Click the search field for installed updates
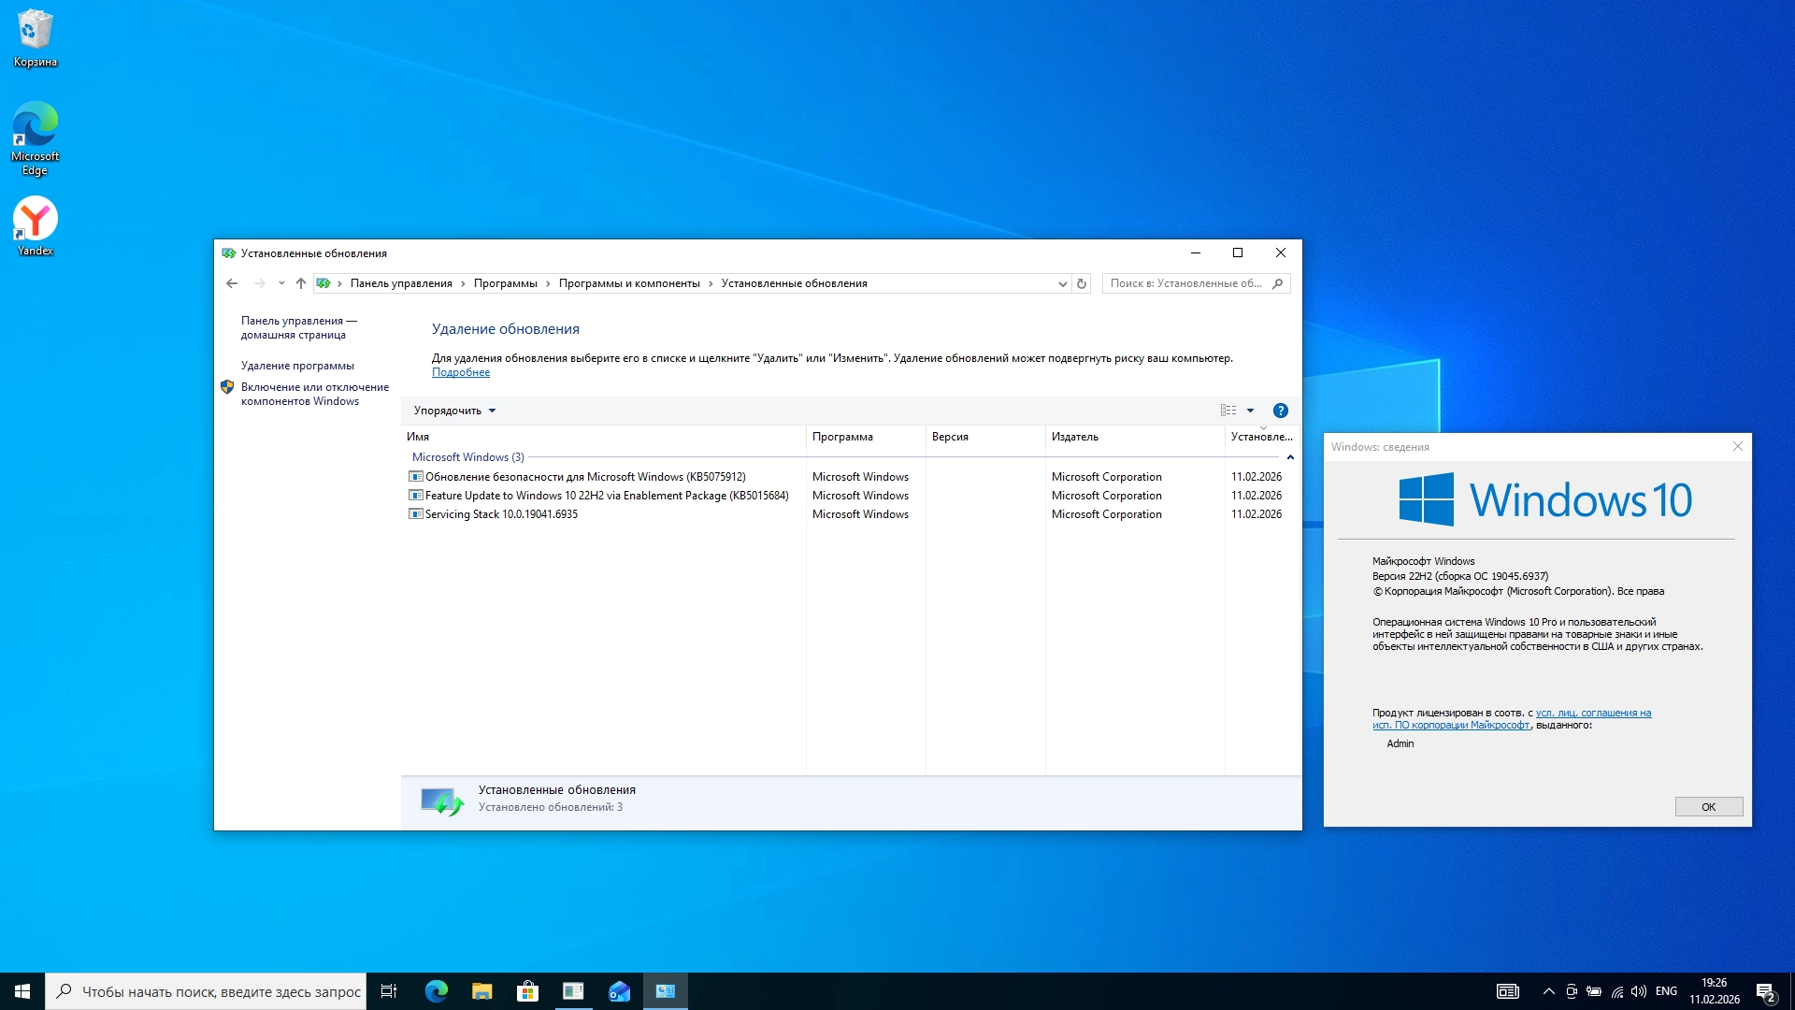 [x=1185, y=283]
